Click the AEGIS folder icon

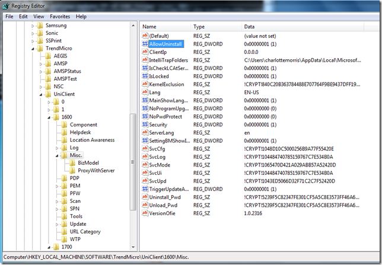pyautogui.click(x=48, y=56)
